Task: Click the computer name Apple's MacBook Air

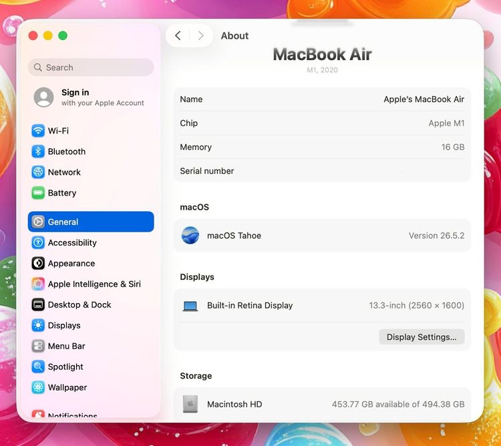Action: (x=424, y=99)
